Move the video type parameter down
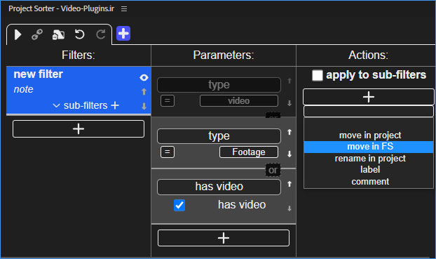 (289, 102)
